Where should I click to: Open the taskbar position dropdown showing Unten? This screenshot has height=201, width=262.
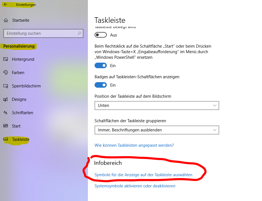tap(157, 106)
